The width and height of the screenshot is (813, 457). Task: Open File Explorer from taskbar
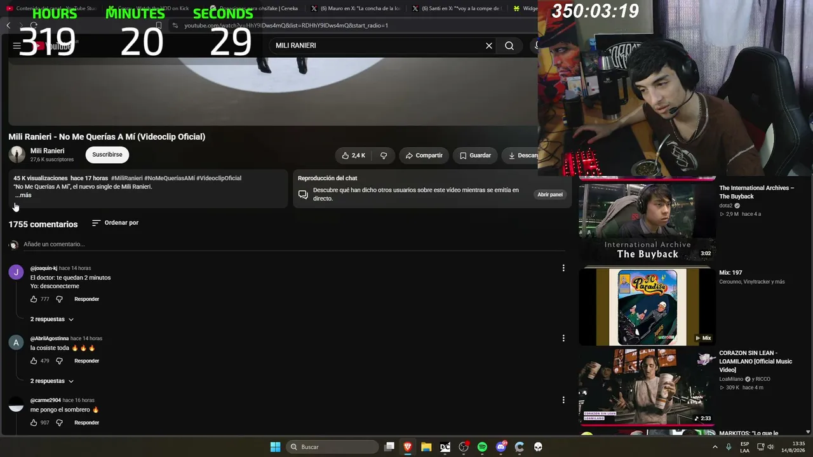point(426,447)
